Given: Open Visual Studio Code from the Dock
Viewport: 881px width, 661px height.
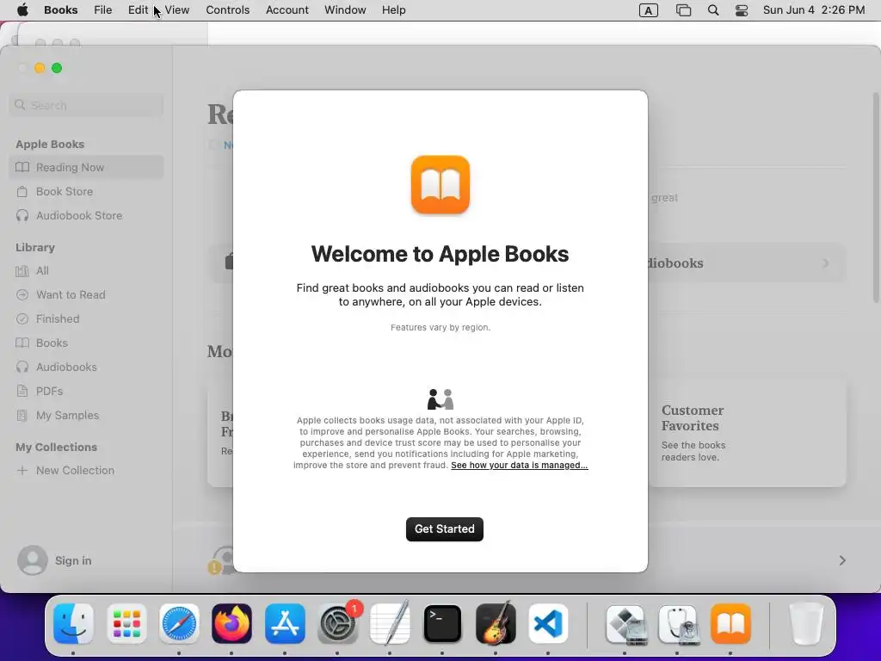Looking at the screenshot, I should [x=548, y=624].
